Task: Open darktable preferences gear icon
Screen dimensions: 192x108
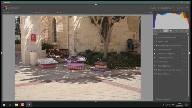Action: (x=151, y=13)
